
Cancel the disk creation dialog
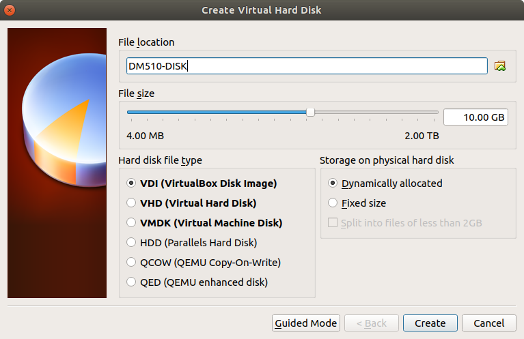click(489, 323)
